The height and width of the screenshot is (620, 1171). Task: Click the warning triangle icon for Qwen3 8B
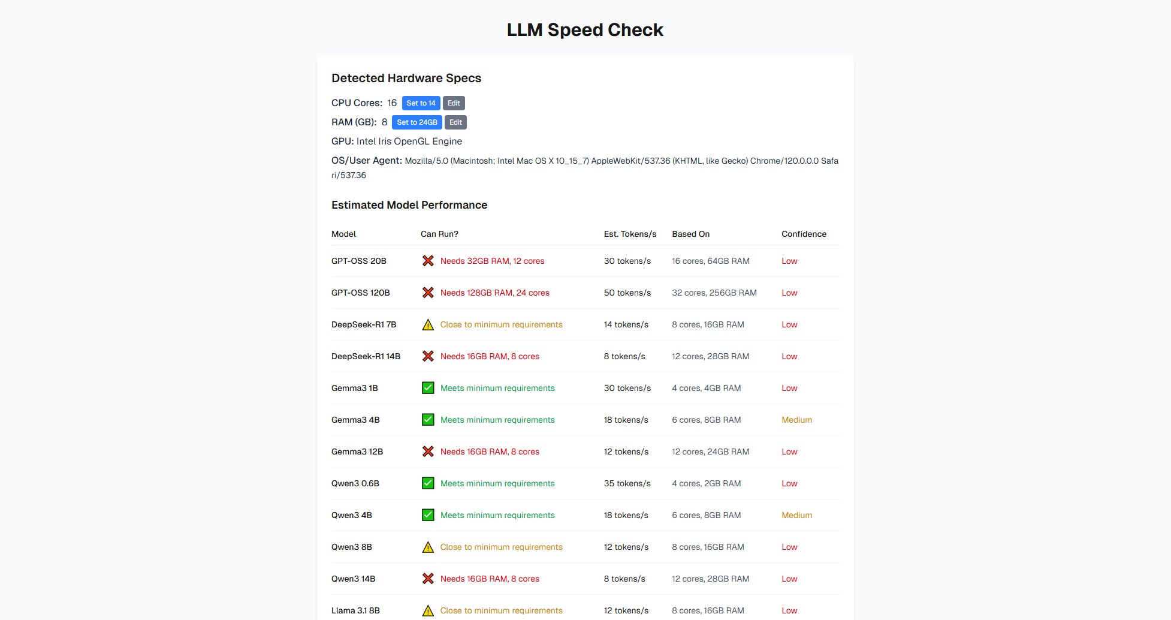[x=427, y=547]
